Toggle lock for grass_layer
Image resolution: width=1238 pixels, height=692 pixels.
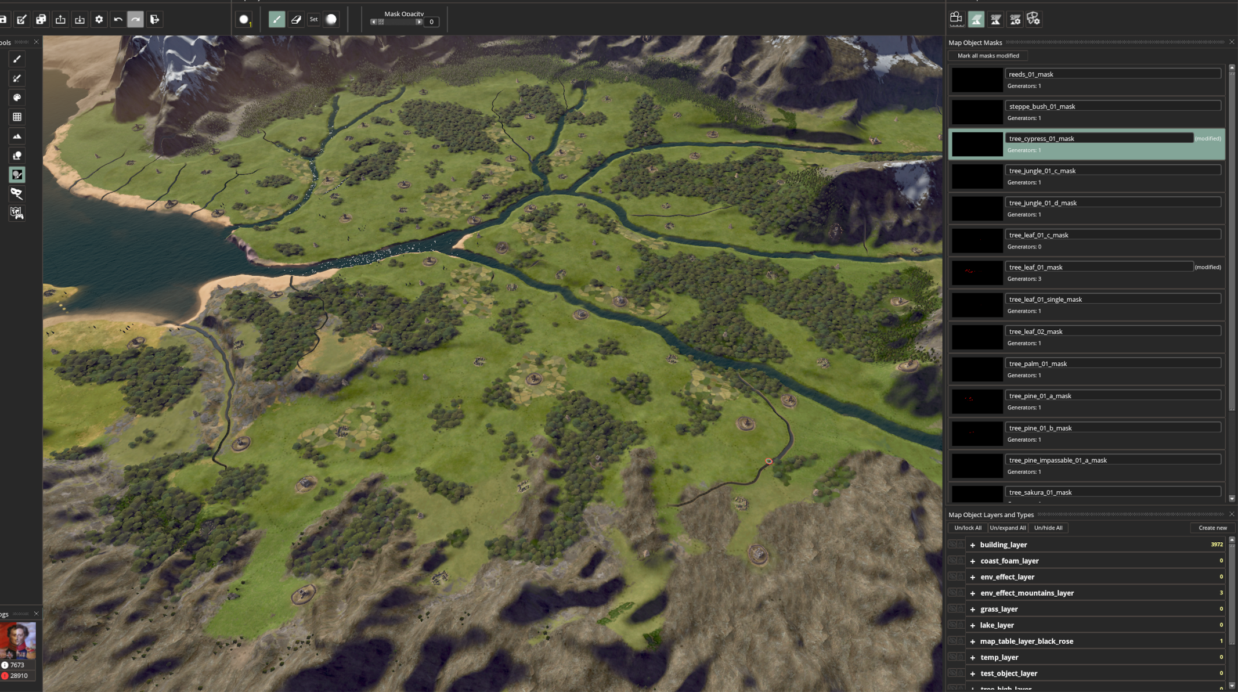tap(961, 609)
